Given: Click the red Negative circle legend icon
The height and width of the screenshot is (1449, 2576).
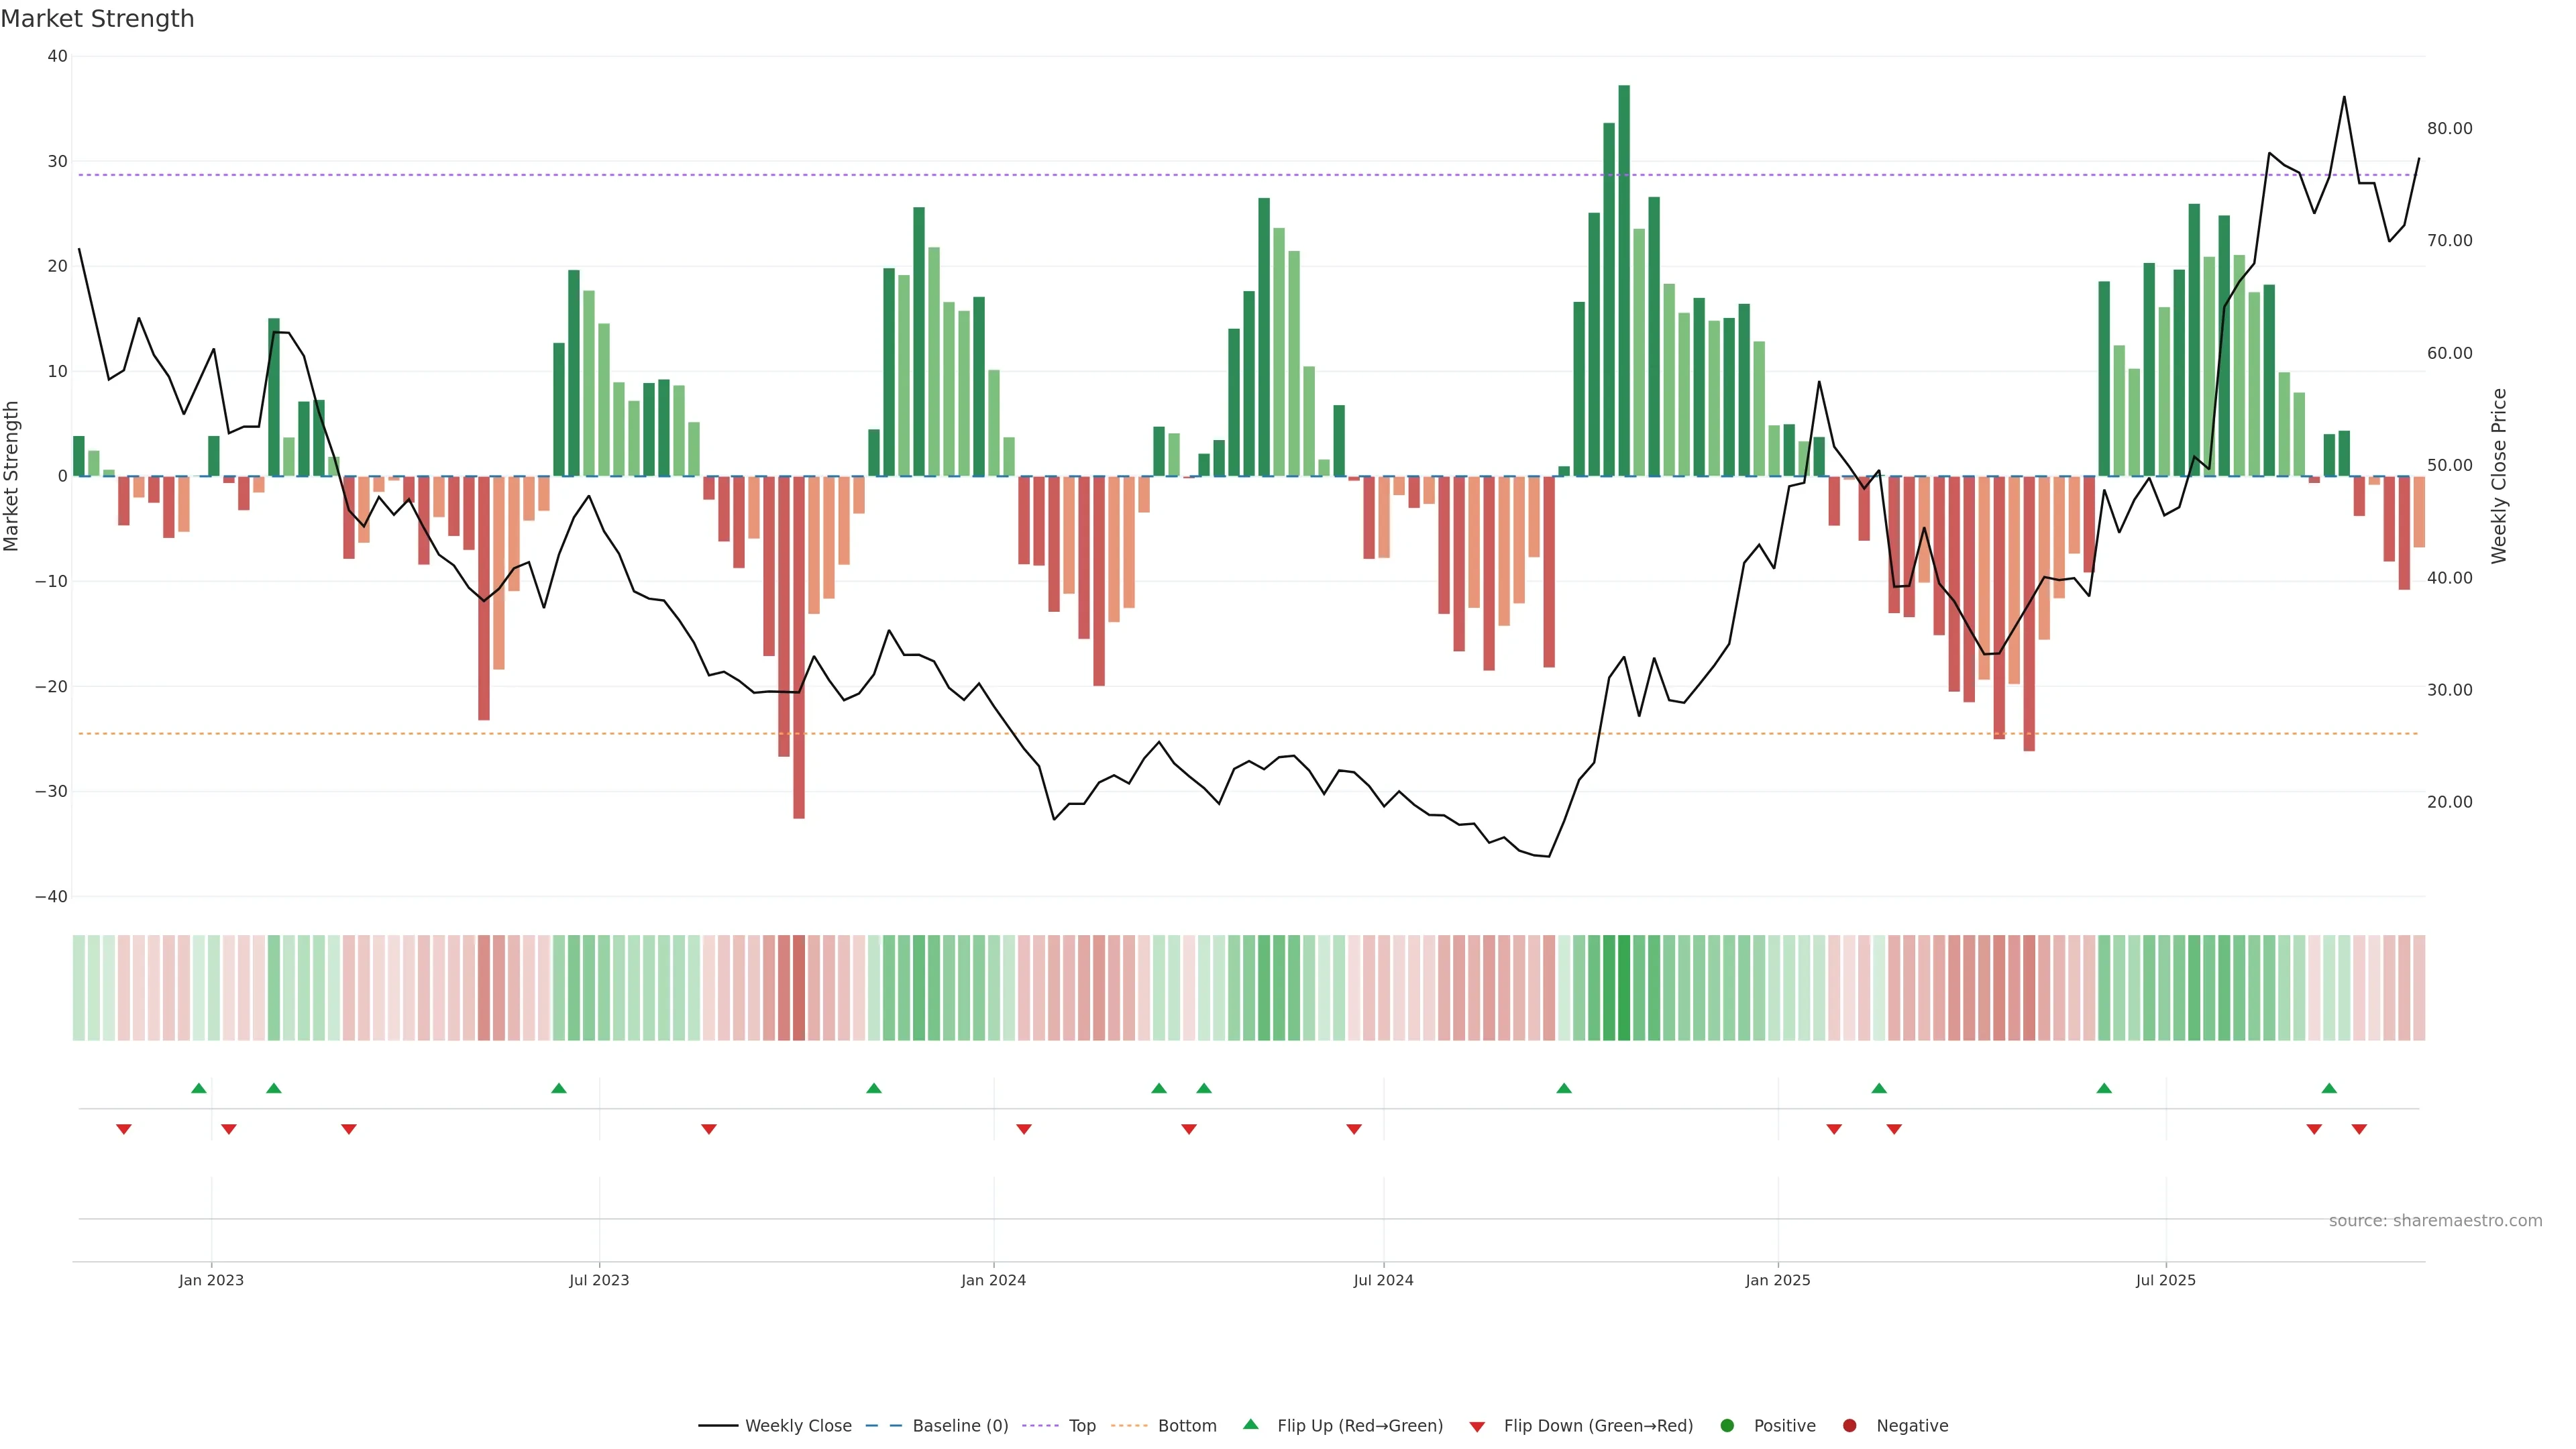Looking at the screenshot, I should pyautogui.click(x=1849, y=1425).
